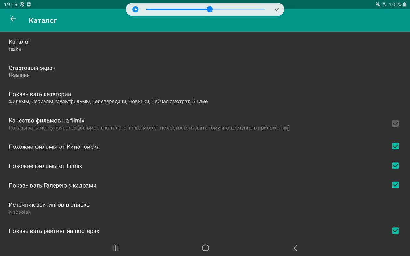
Task: Play audio in the floating player
Action: (x=135, y=10)
